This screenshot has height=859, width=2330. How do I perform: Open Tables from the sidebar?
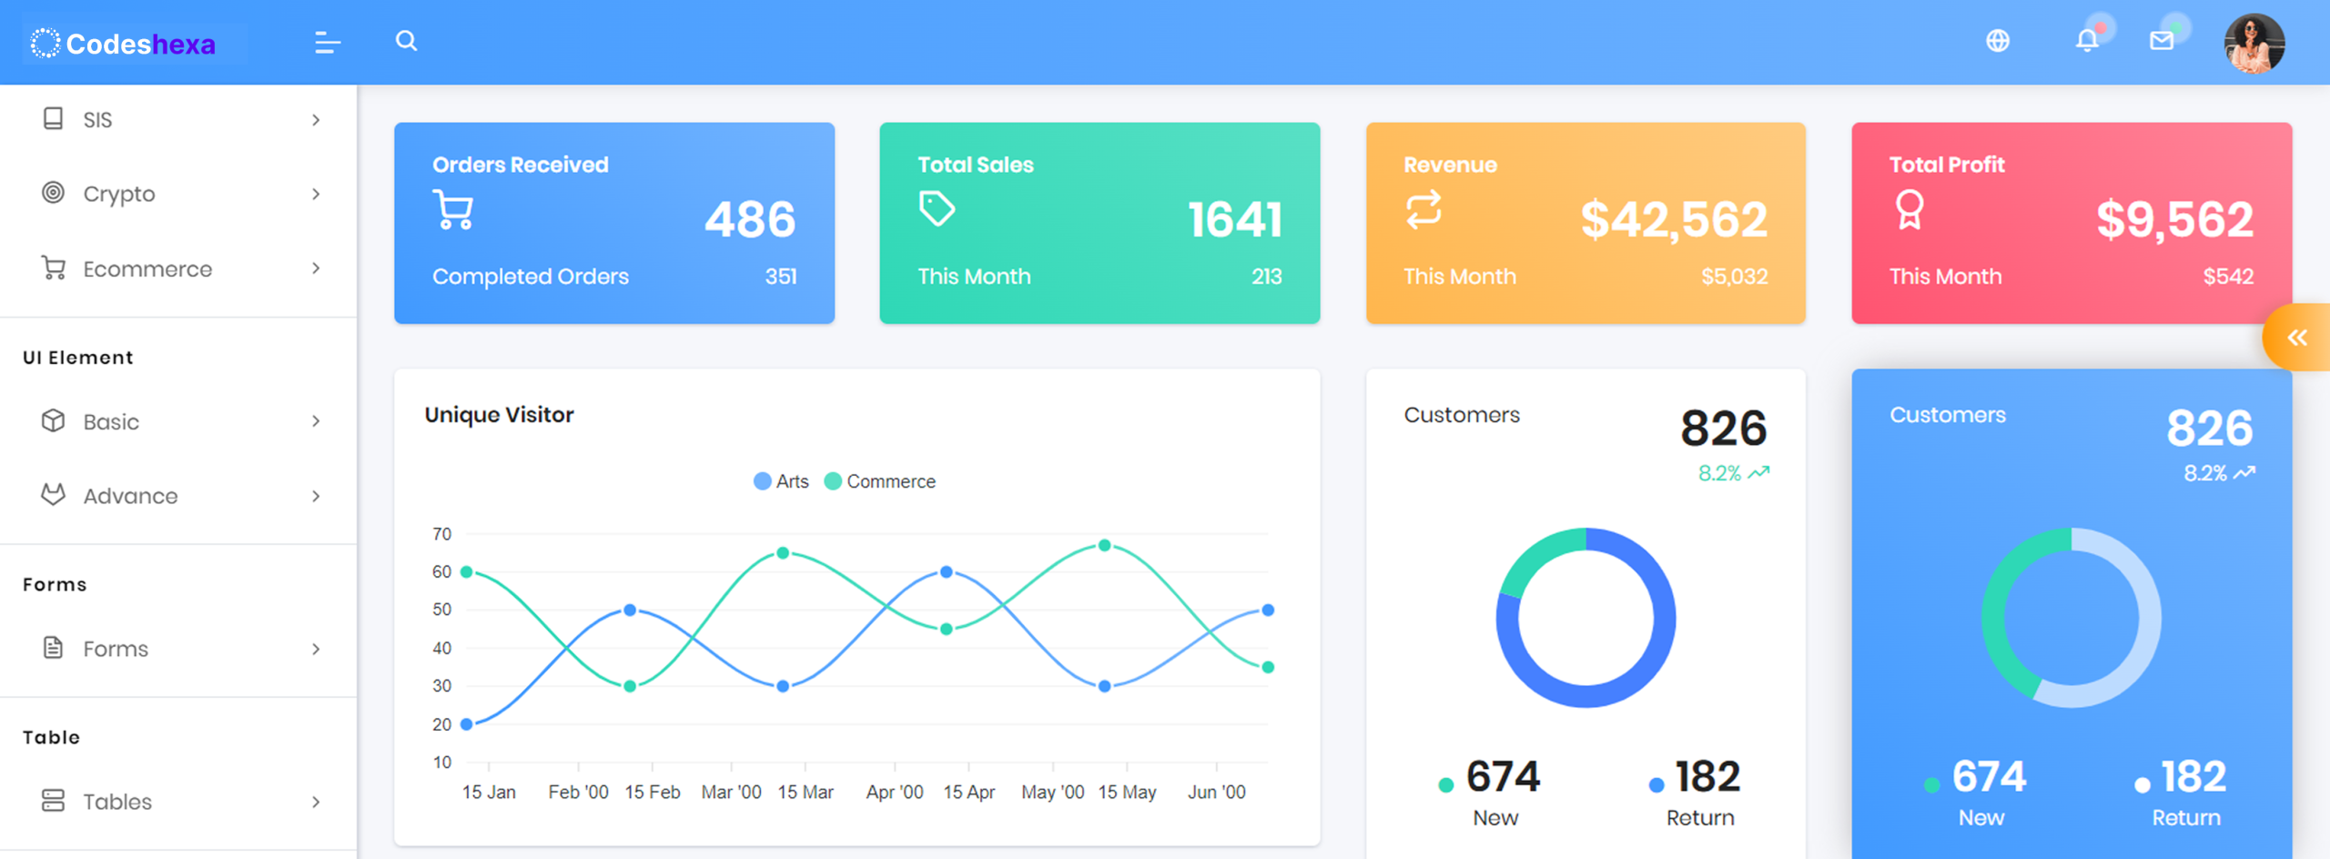point(116,801)
